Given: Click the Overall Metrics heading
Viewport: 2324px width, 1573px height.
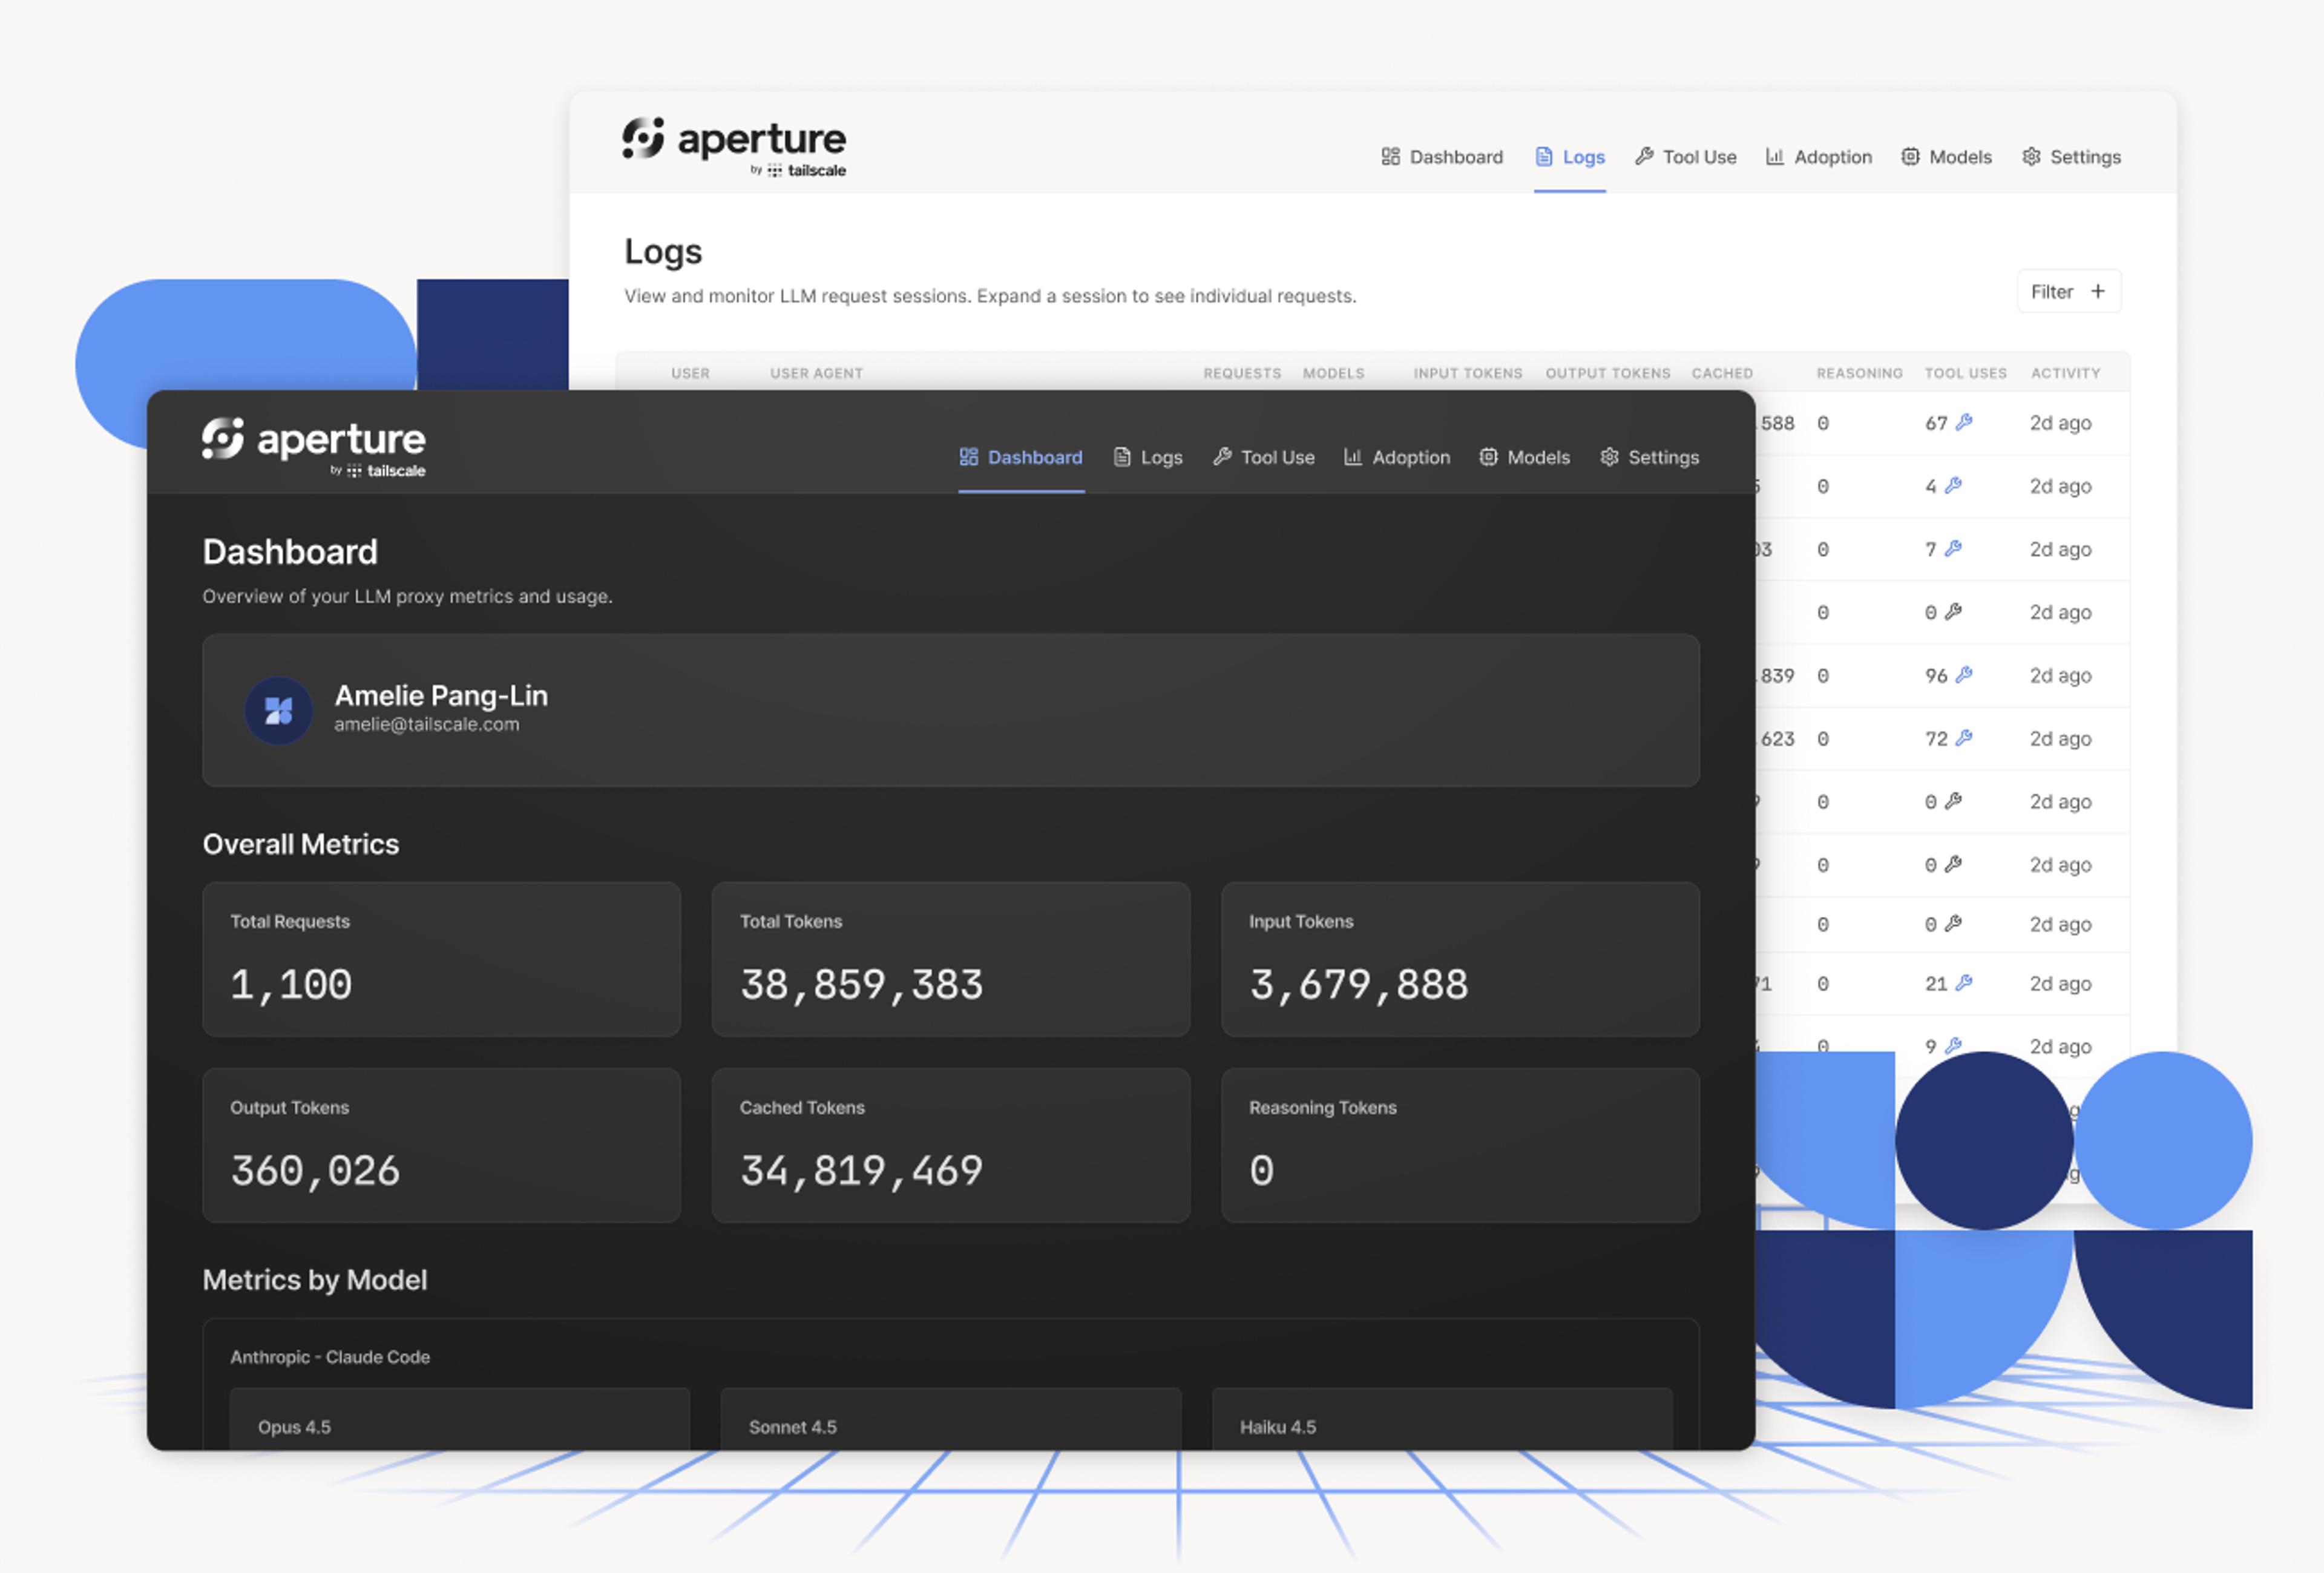Looking at the screenshot, I should pos(301,844).
